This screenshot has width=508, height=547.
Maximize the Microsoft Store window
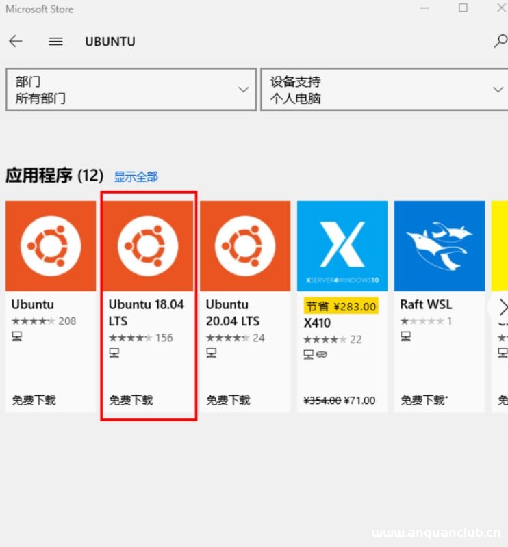coord(463,8)
